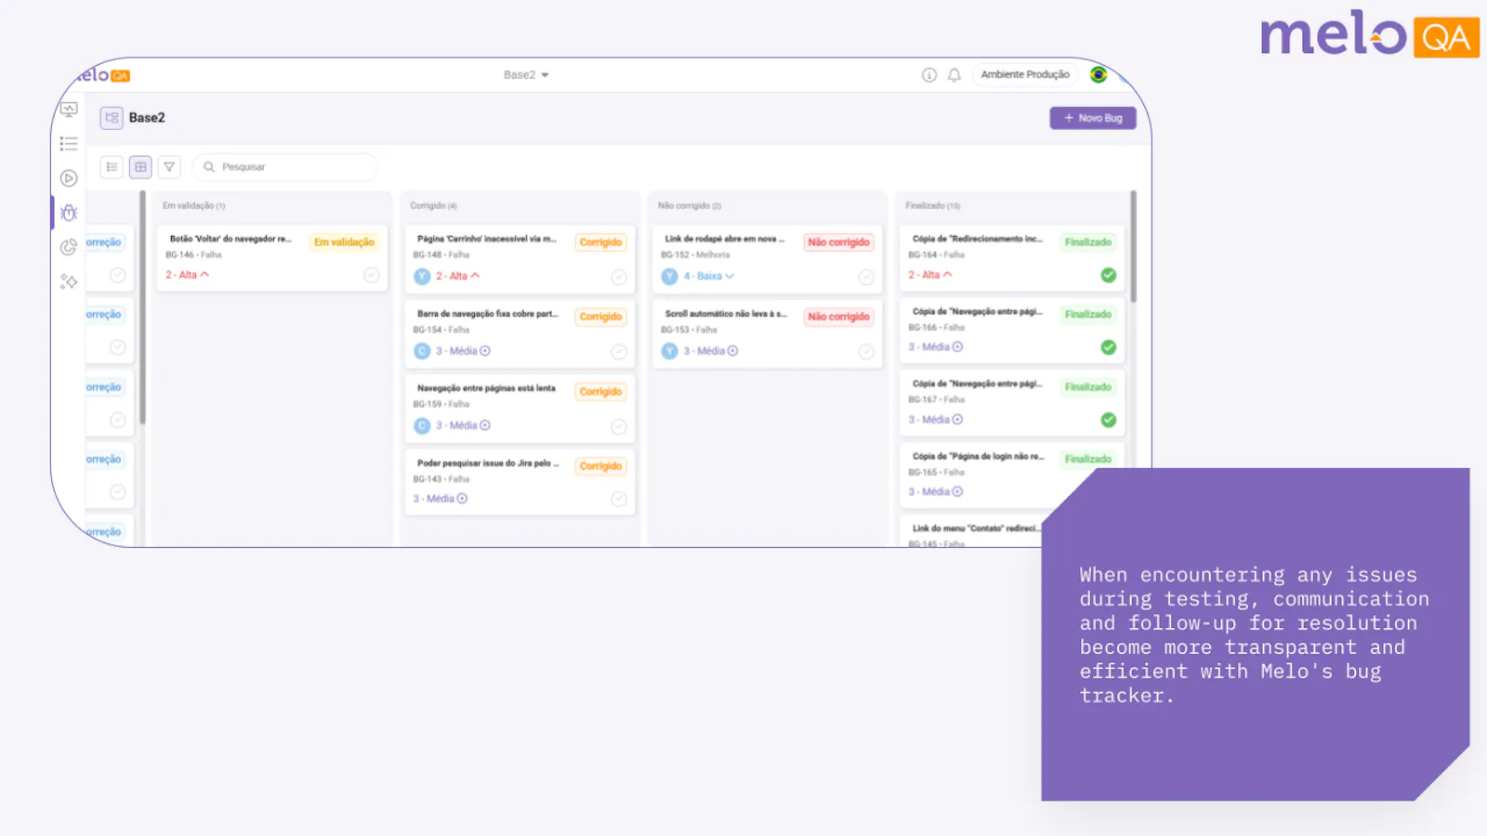
Task: Click the search magnifier icon
Action: click(209, 167)
